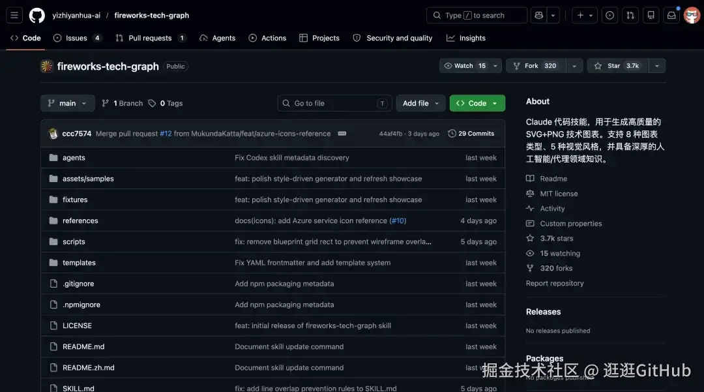Click the pulse icon beside Activity
Image resolution: width=704 pixels, height=392 pixels.
coord(530,208)
